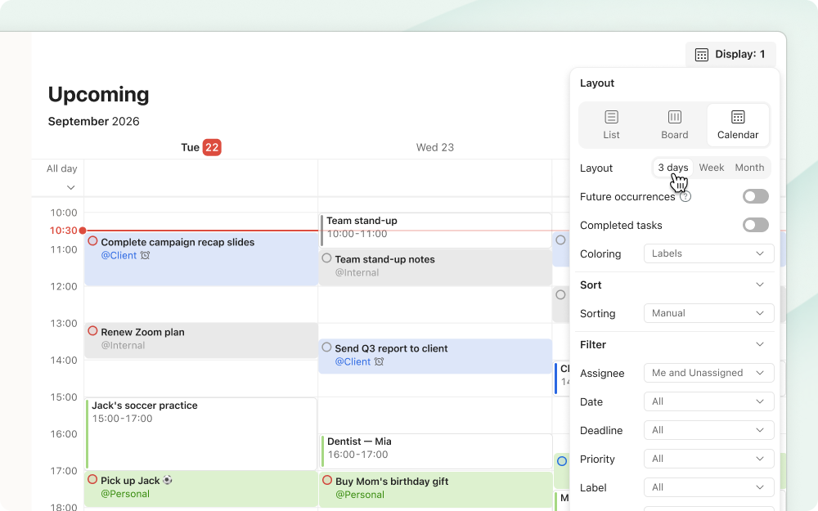
Task: Check off Buy Mom's birthday gift task
Action: [x=327, y=480]
